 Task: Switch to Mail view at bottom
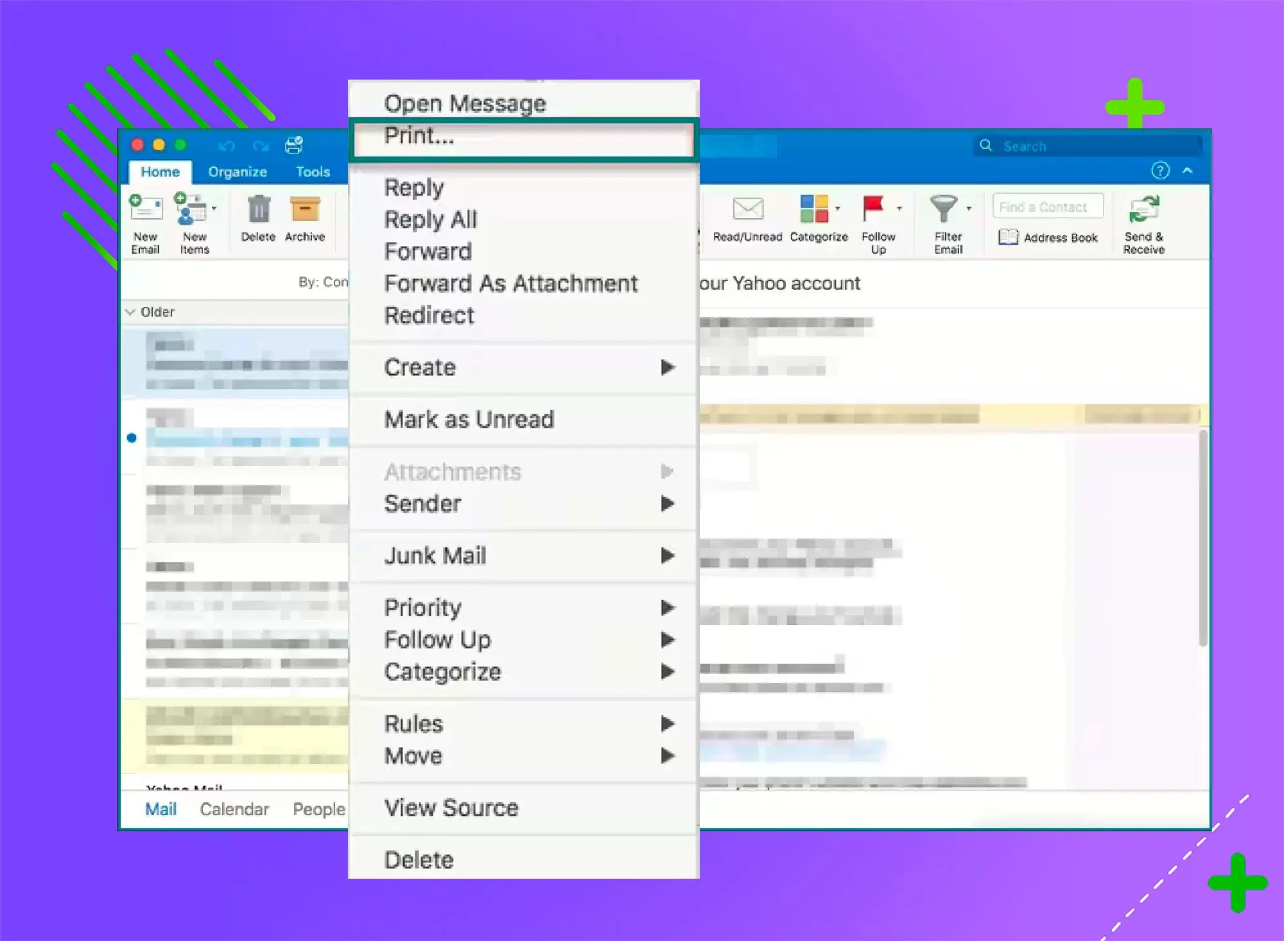point(160,809)
